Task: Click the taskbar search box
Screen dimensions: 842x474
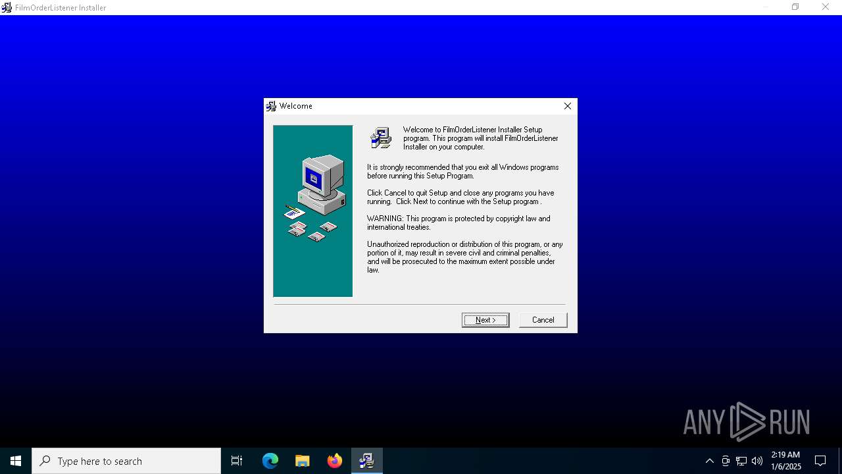Action: tap(126, 461)
